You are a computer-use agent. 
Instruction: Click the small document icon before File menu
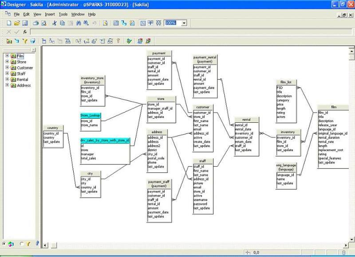8,14
